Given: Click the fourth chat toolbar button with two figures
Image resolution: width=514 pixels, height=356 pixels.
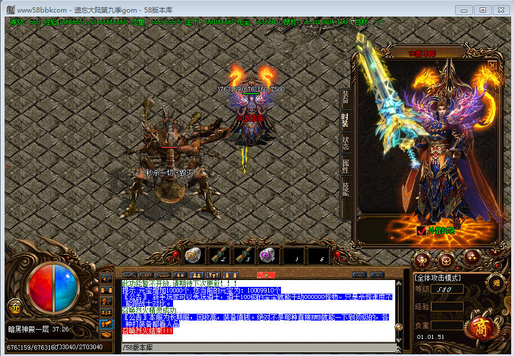Looking at the screenshot, I should pyautogui.click(x=180, y=275).
